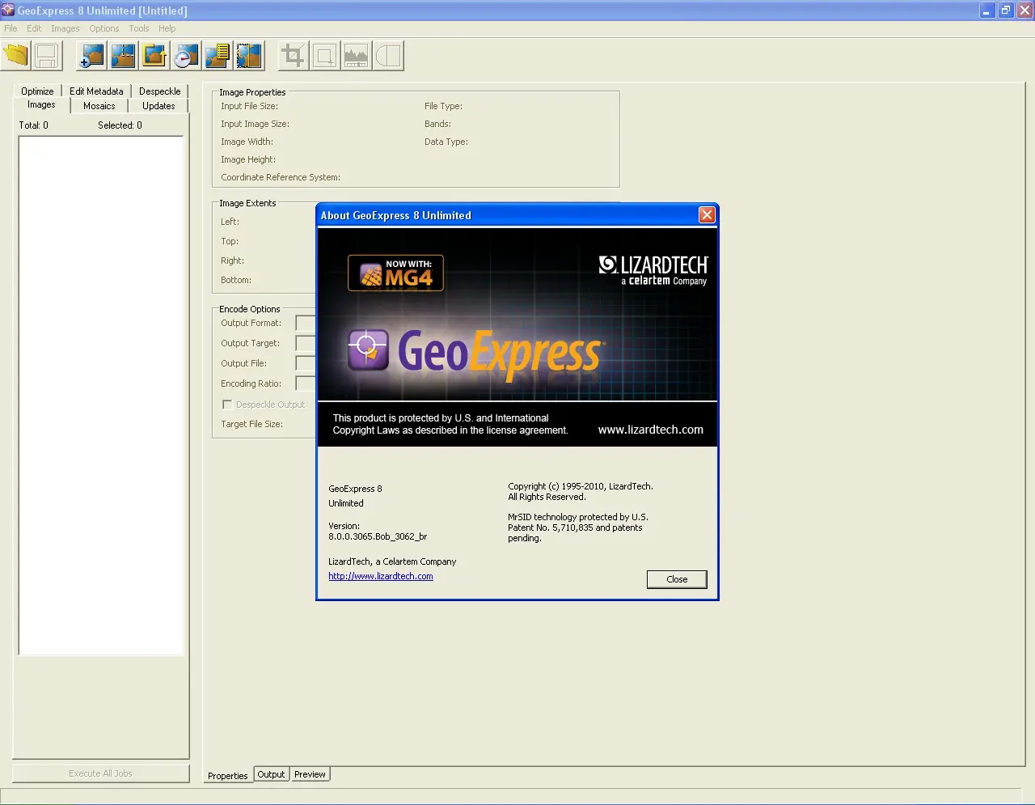Switch to the Edit Metadata tab

point(96,91)
